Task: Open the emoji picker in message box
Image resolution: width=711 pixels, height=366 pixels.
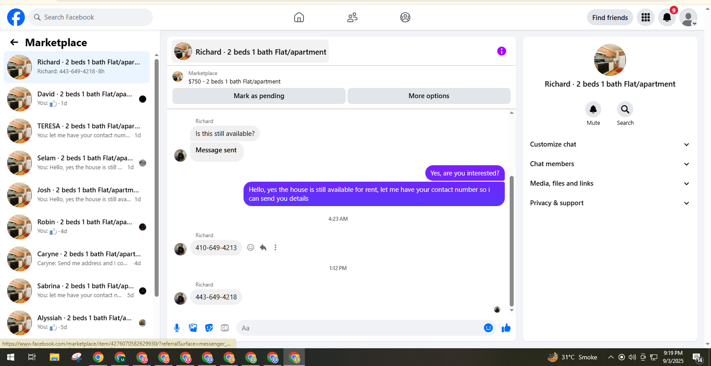Action: [x=488, y=328]
